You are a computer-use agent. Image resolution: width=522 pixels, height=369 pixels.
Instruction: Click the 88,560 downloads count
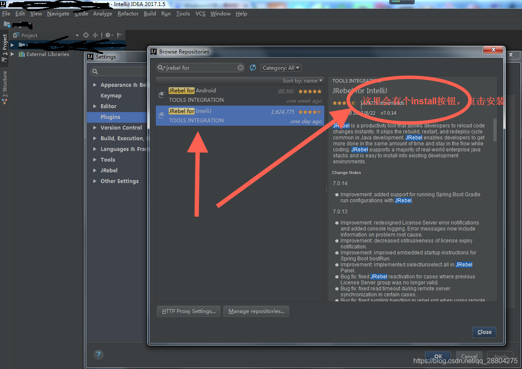tap(286, 92)
